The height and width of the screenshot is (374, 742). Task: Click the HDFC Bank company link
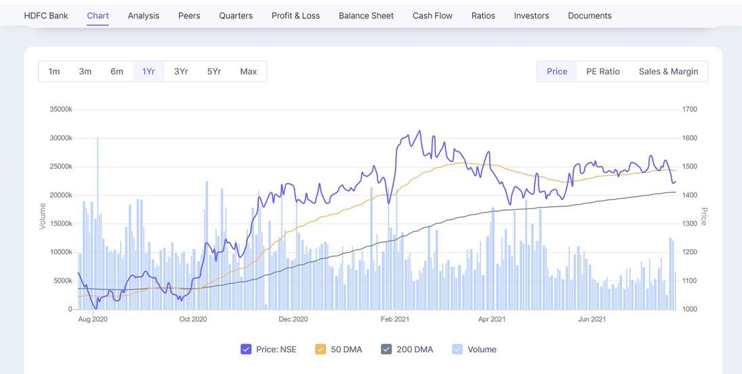point(46,16)
